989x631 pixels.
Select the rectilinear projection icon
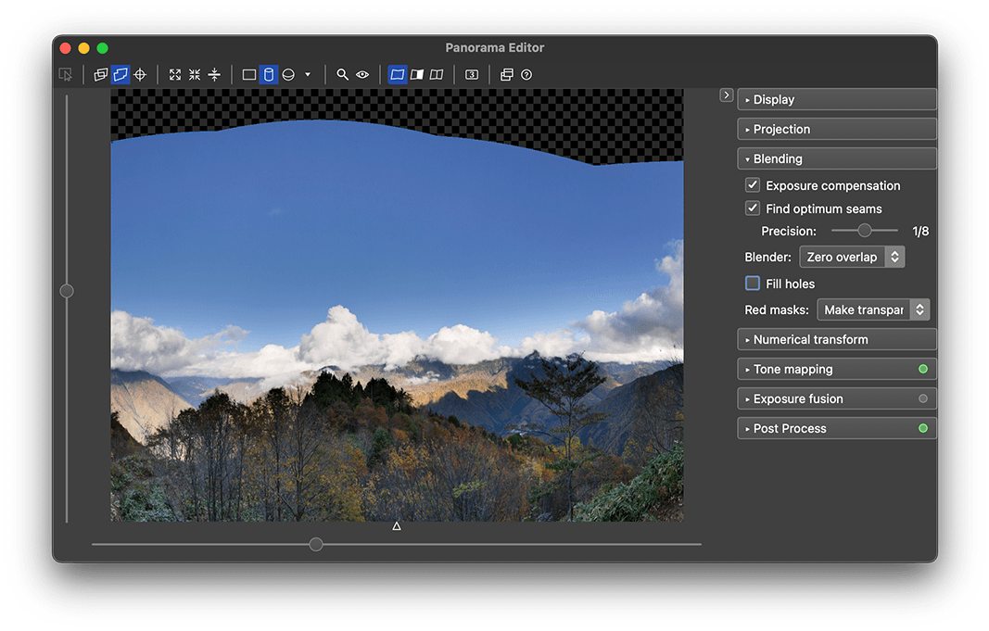249,75
